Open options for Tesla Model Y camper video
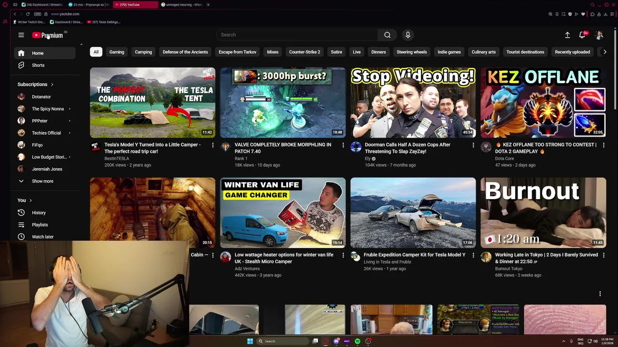618x347 pixels. [x=212, y=145]
